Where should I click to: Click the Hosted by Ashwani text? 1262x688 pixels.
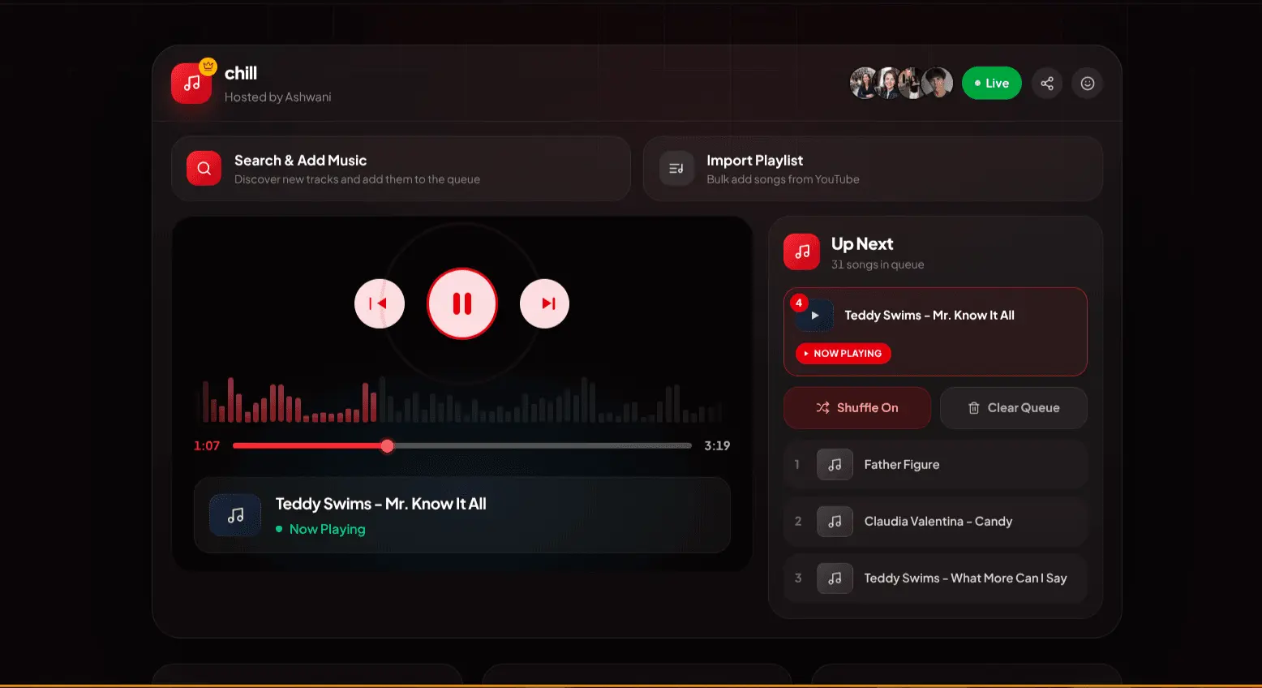coord(278,97)
